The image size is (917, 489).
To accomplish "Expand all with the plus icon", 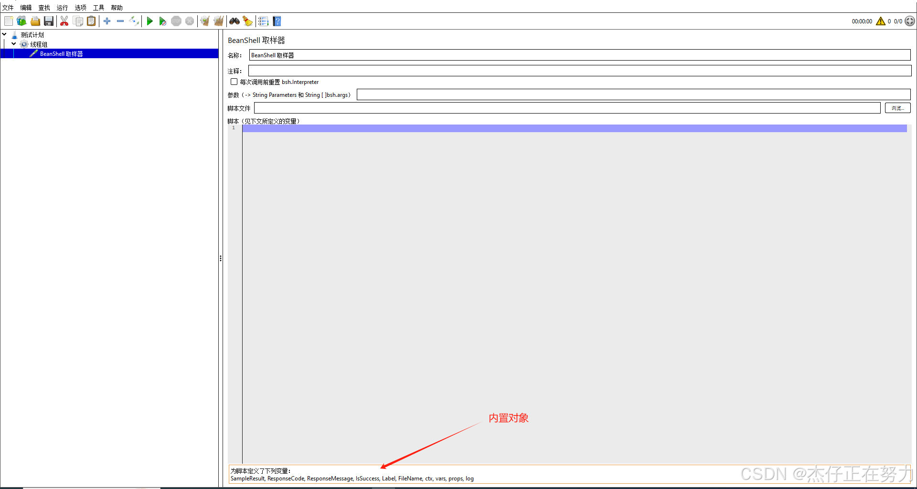I will pyautogui.click(x=107, y=21).
